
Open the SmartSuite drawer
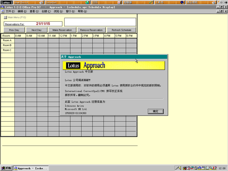pos(28,3)
